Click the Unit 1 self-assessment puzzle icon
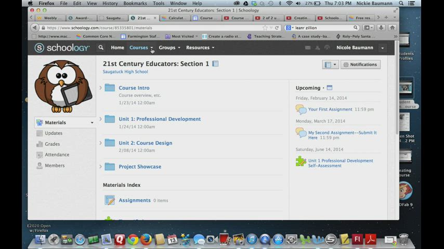Viewport: 444px width, 249px height. point(301,161)
